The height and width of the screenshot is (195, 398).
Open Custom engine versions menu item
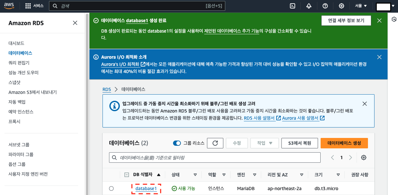28,174
